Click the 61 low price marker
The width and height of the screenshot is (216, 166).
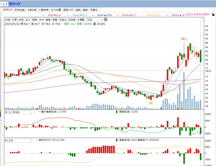[x=151, y=103]
